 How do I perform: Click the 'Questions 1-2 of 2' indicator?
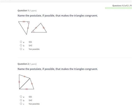(120, 6)
